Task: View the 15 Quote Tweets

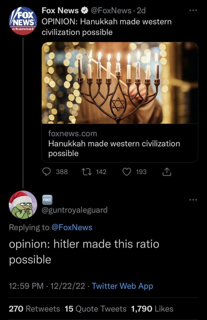Action: 96,309
